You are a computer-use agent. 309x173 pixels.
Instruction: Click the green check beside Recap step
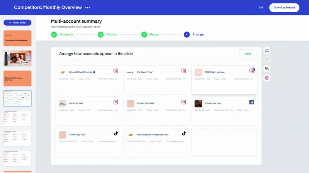pos(144,35)
